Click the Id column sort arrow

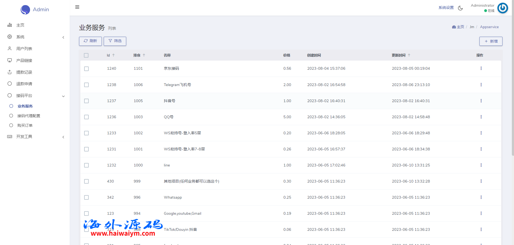click(114, 55)
